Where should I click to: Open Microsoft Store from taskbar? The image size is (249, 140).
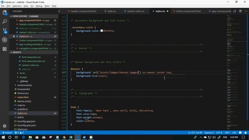tap(37, 137)
